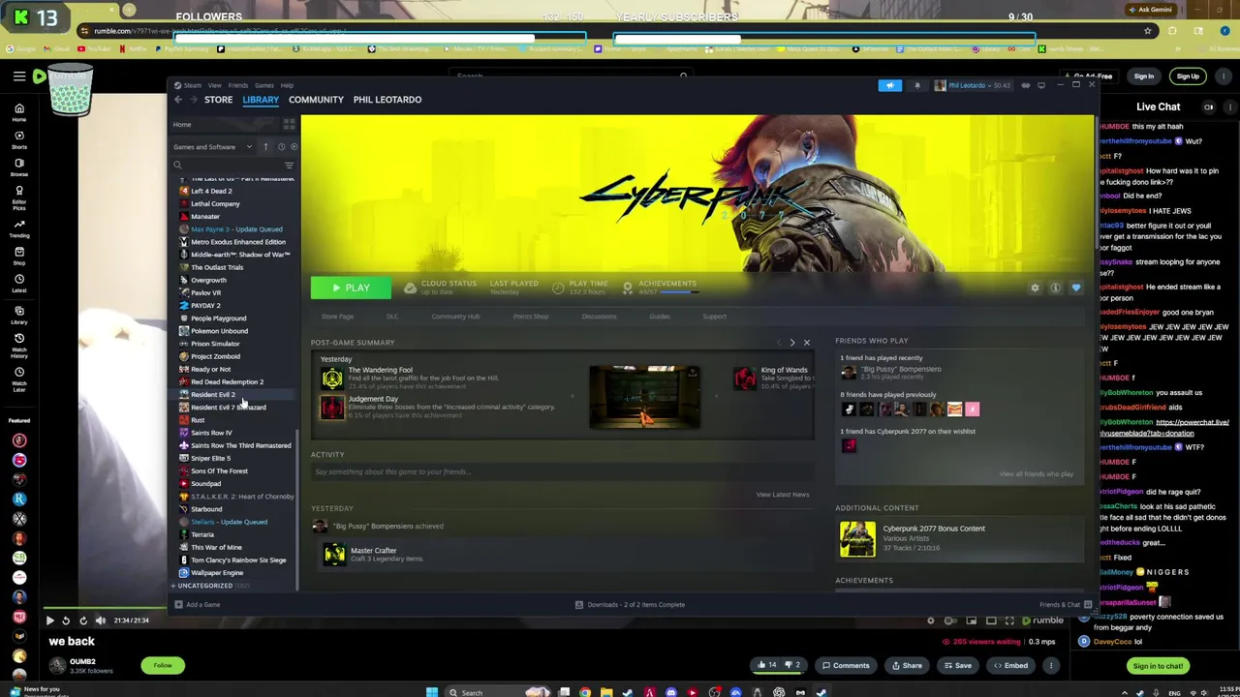
Task: Select Wallpaper Engine in library list
Action: [x=217, y=572]
